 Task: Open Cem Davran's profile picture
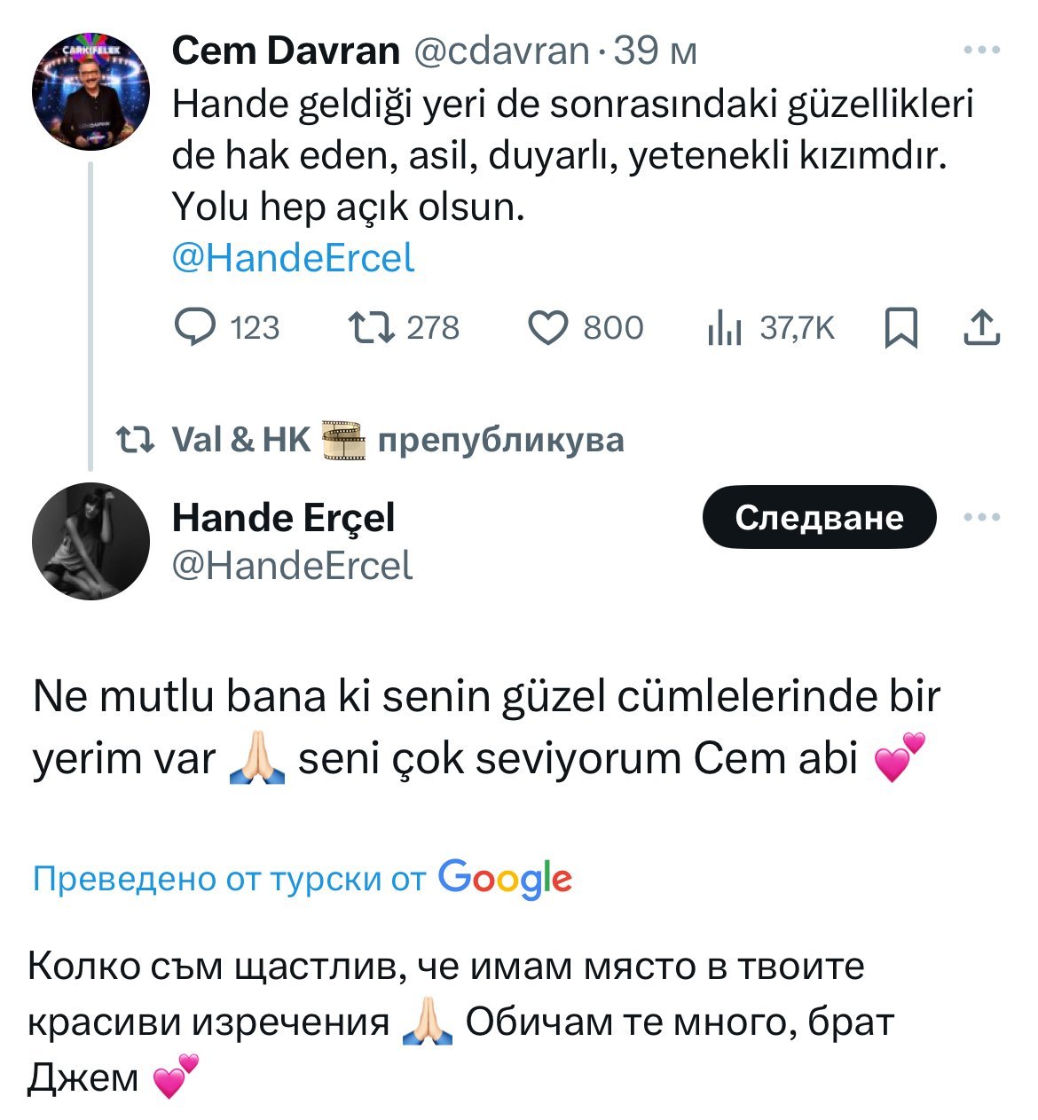coord(90,92)
